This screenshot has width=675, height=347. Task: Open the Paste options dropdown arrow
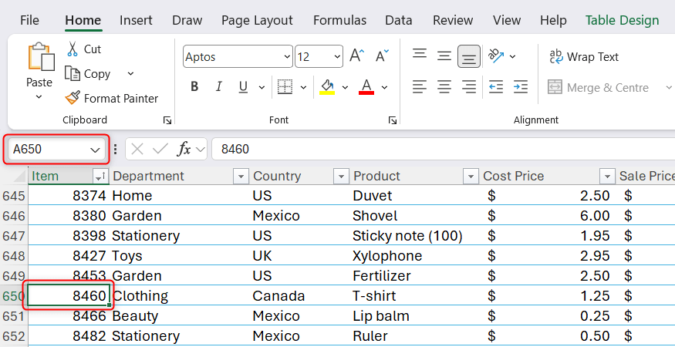39,97
